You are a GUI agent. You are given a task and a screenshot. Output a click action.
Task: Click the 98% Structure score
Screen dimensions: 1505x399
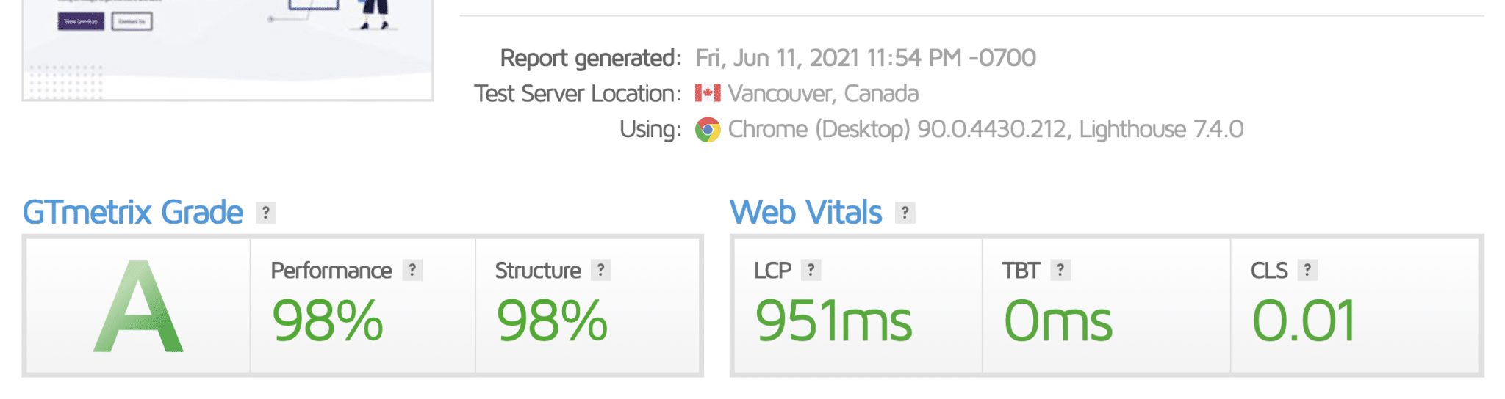[552, 321]
